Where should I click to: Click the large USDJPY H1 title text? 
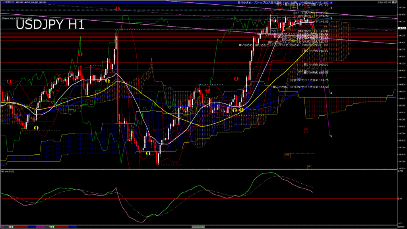click(x=50, y=25)
